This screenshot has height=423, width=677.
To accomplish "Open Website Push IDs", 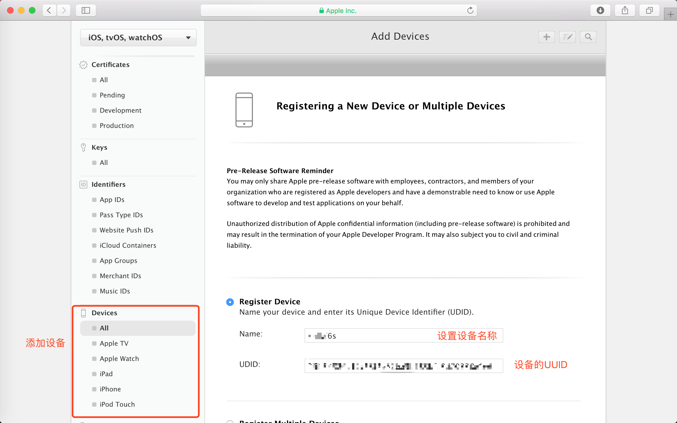I will click(x=127, y=230).
